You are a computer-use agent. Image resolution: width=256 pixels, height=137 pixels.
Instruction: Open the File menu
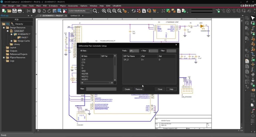coord(4,6)
